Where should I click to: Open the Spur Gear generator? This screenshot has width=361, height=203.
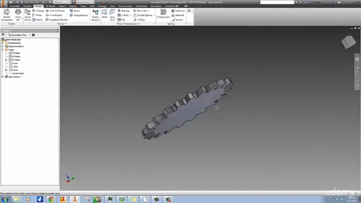tap(112, 15)
